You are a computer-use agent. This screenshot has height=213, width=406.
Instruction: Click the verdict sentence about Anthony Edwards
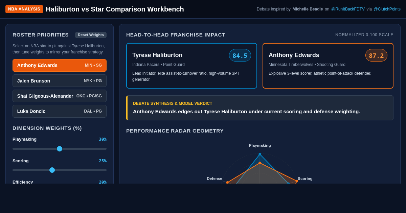click(246, 112)
